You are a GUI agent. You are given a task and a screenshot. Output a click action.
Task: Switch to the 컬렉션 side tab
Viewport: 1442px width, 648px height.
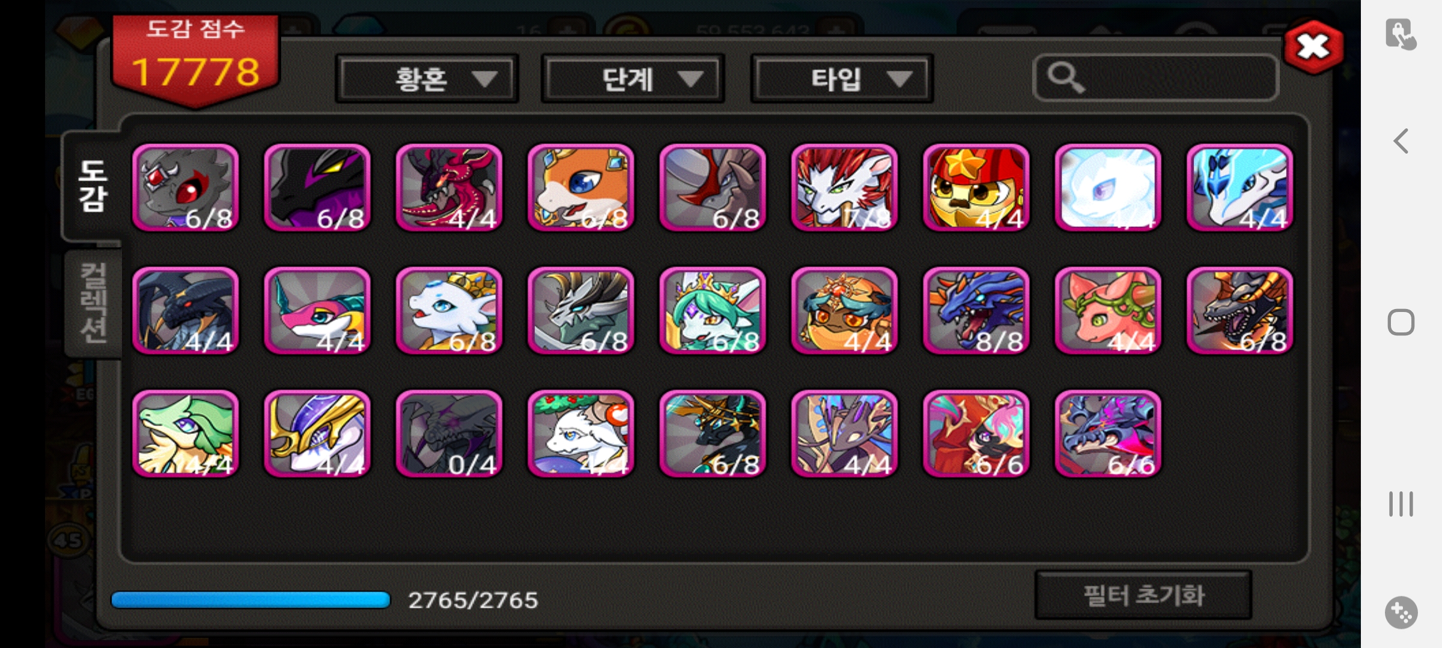pos(94,304)
